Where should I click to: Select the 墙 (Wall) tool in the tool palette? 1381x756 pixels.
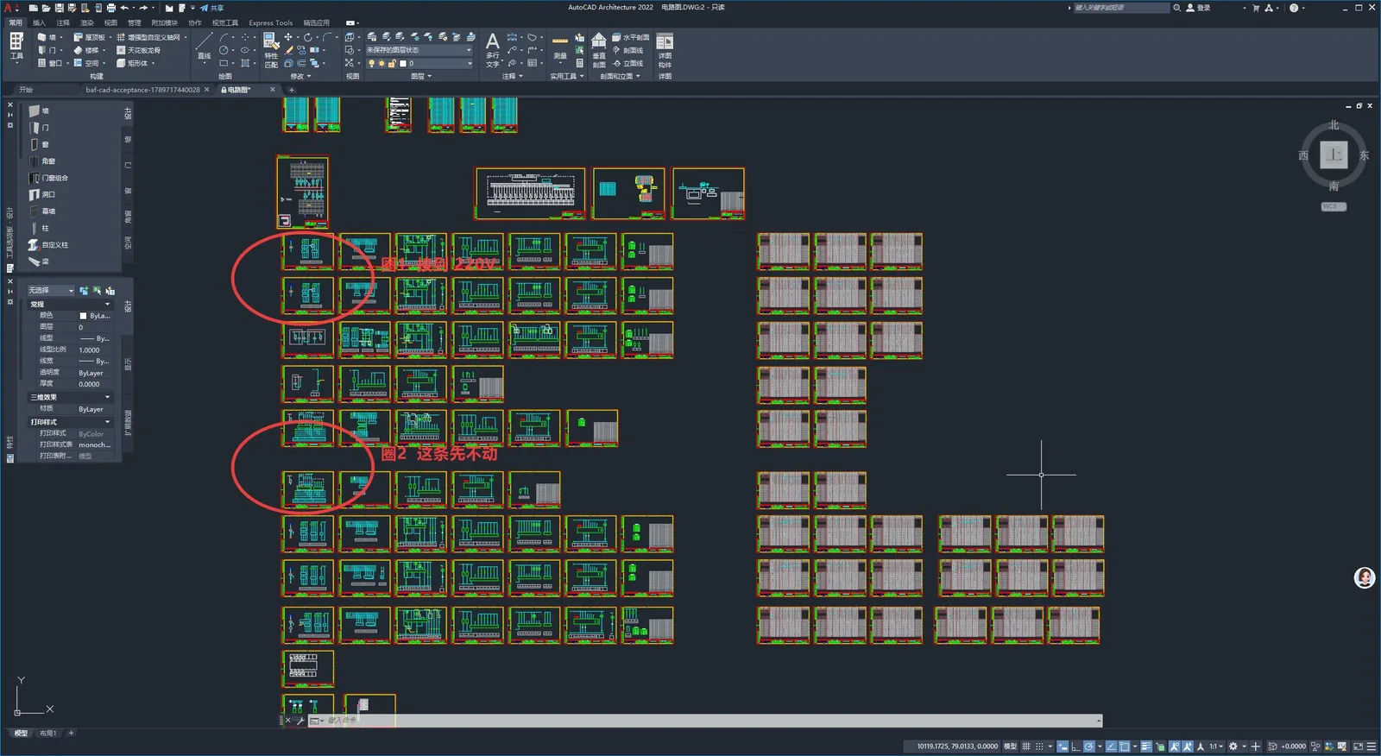pos(40,110)
